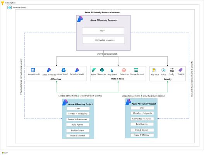Select the Policy icon
Viewport: 204px width, 155px height.
pyautogui.click(x=163, y=71)
